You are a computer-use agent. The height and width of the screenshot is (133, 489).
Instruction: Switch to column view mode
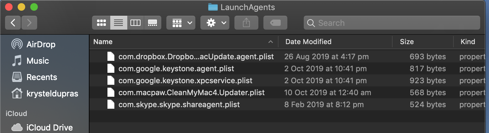pos(135,23)
